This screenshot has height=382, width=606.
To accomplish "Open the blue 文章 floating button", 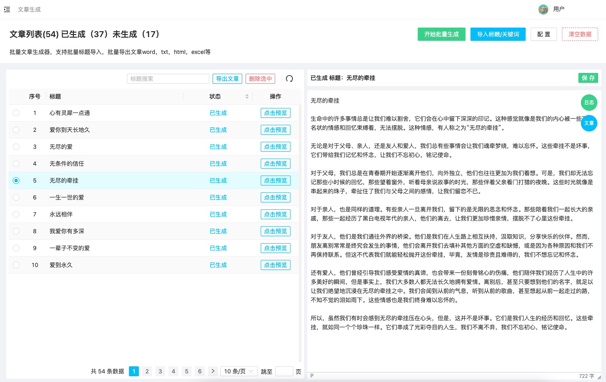I will pos(589,123).
